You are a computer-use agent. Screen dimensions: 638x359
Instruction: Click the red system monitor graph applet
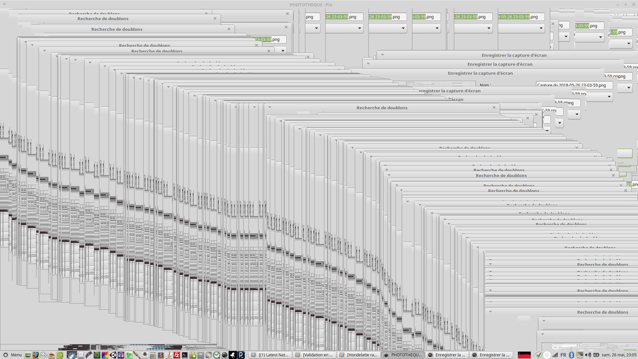coord(524,355)
